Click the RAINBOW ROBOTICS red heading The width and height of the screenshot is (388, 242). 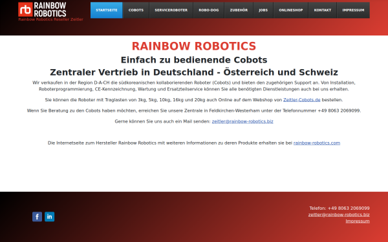click(x=194, y=46)
